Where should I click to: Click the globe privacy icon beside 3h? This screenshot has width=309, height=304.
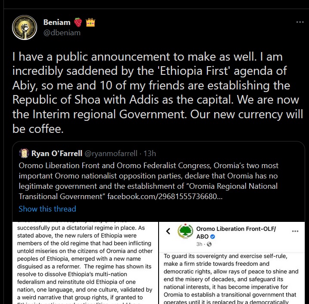pyautogui.click(x=209, y=244)
